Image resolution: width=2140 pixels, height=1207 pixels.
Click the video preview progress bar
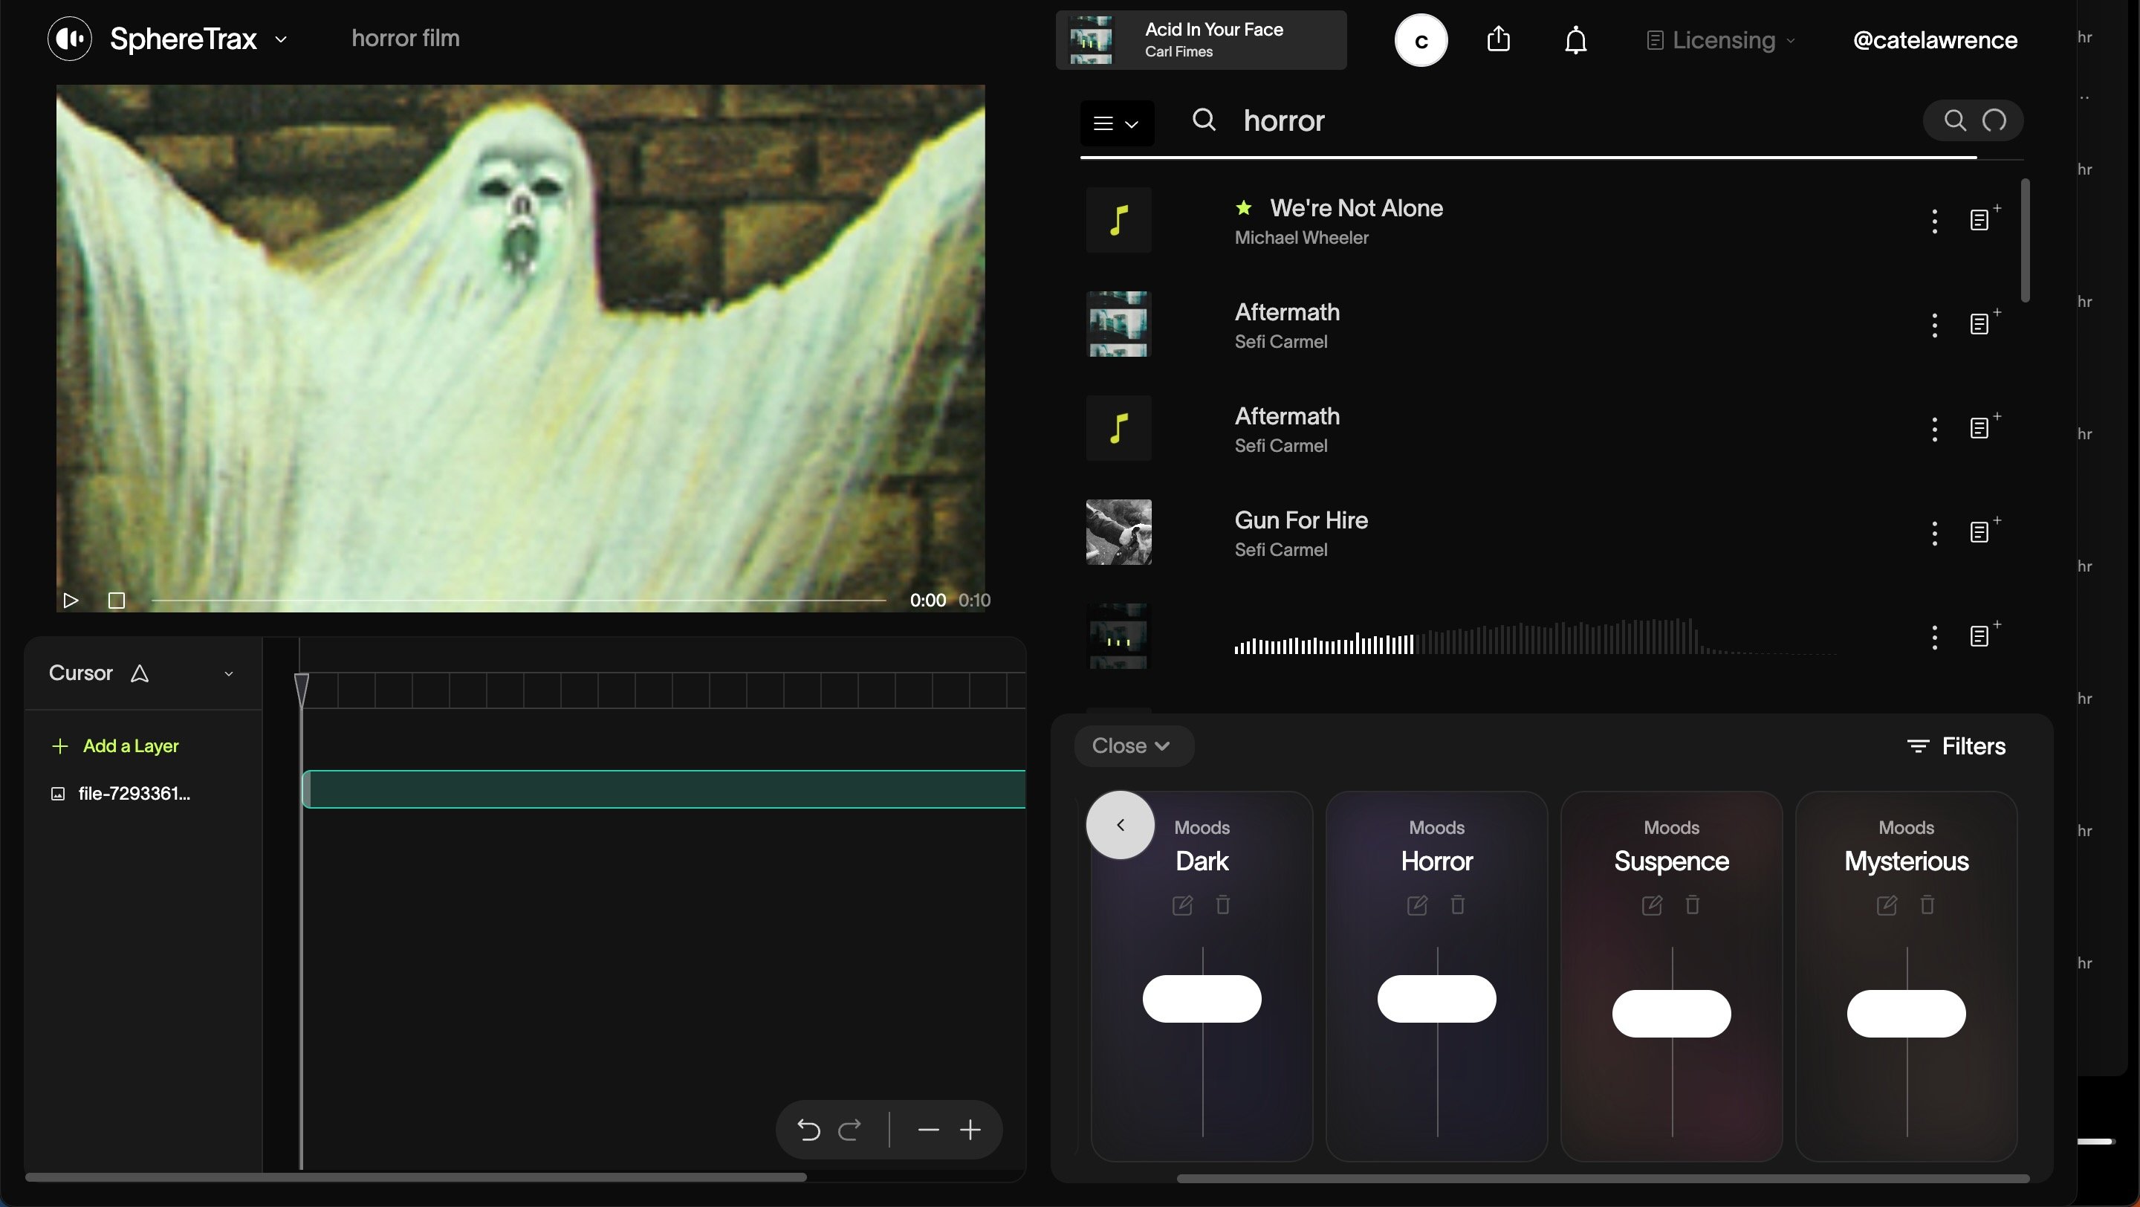click(x=519, y=600)
